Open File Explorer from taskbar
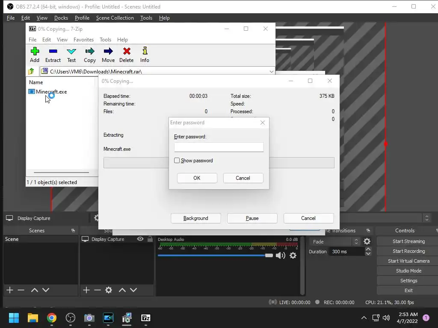 (33, 318)
